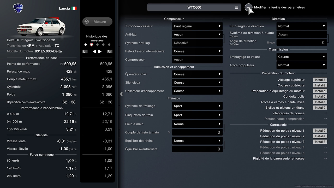
Task: Click the R1 shoulder button icon
Action: pos(109,51)
